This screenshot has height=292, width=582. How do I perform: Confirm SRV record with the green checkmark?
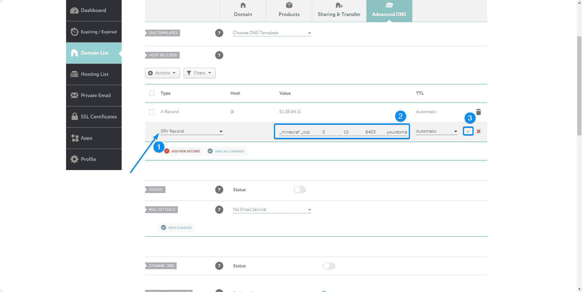[468, 131]
